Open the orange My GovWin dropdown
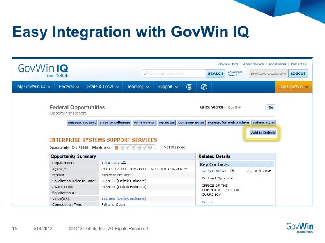Viewport: 325px width, 243px height. tap(294, 87)
